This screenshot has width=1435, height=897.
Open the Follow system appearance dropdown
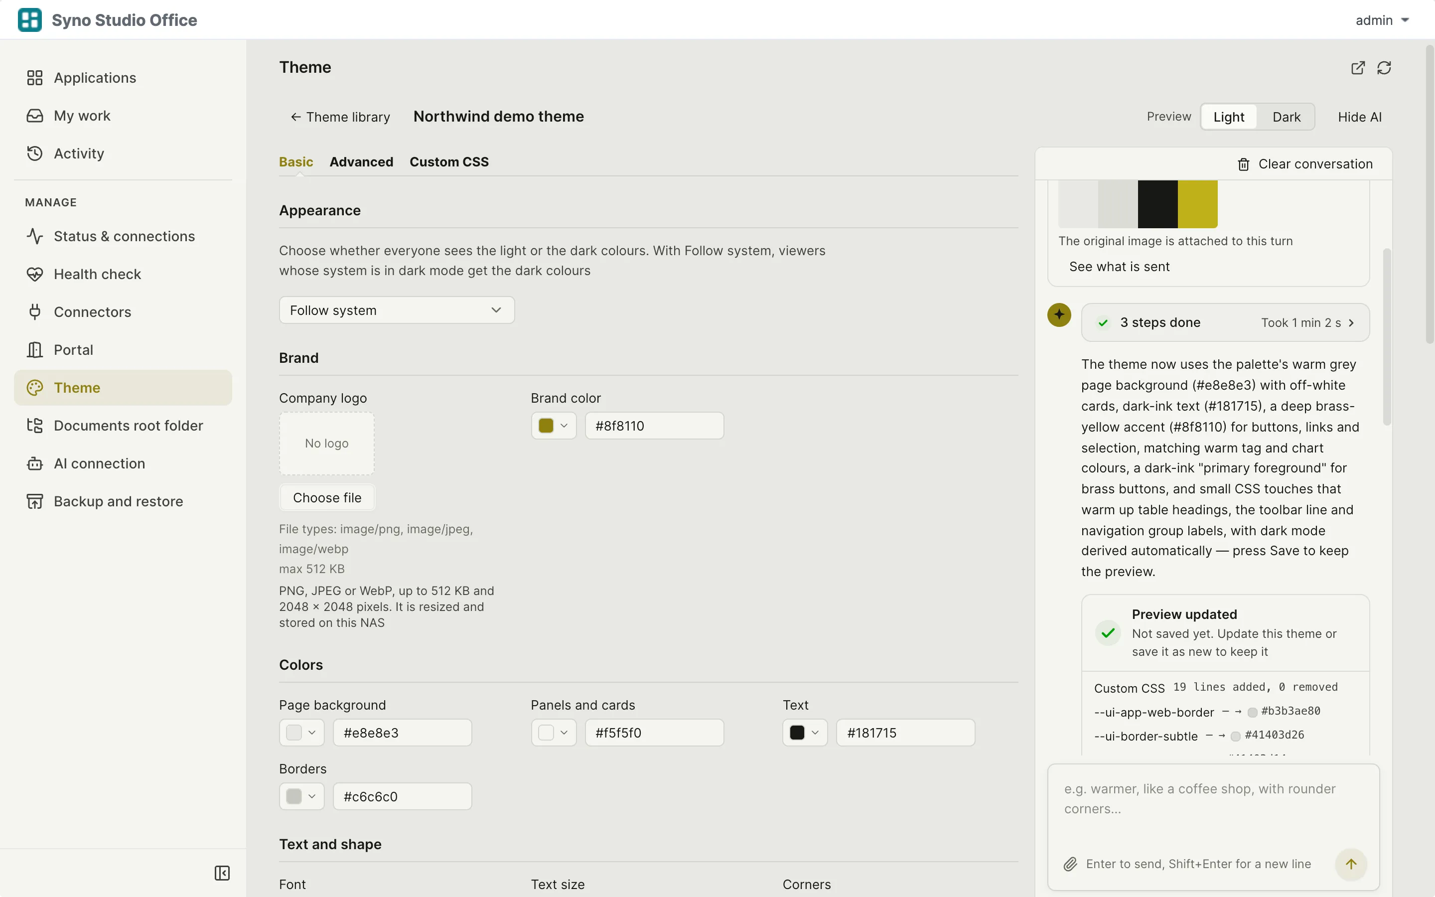(397, 310)
